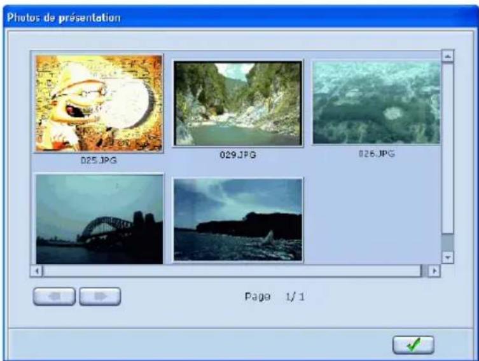This screenshot has height=361, width=479.
Task: Click the 029.JPG file name label
Action: (238, 155)
